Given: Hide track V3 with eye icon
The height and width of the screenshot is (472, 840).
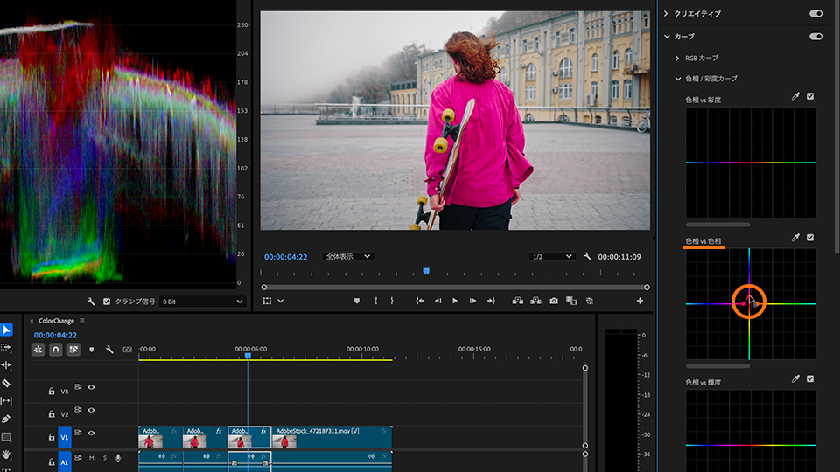Looking at the screenshot, I should pos(92,387).
